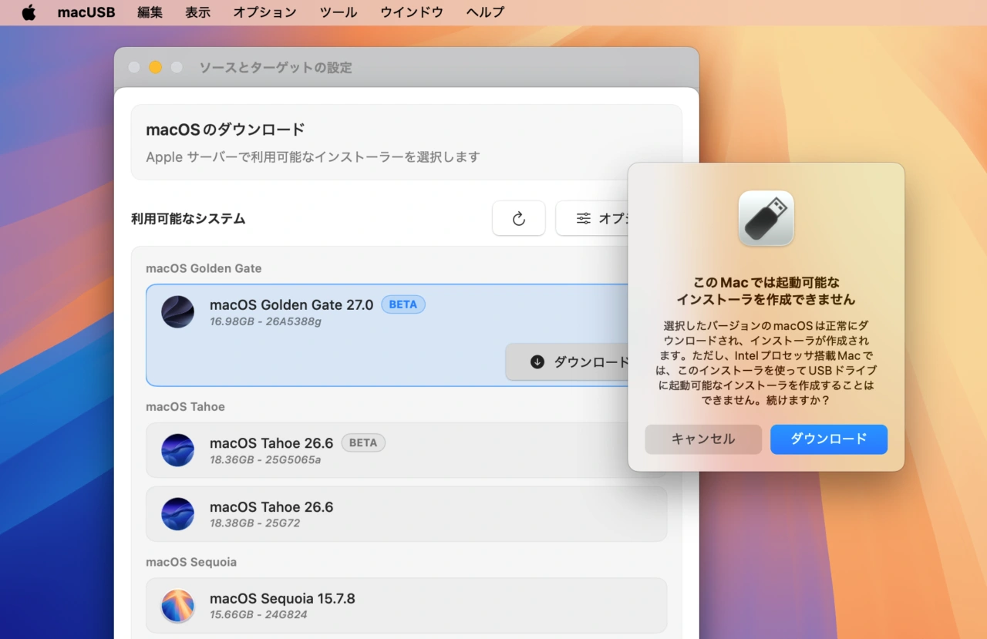
Task: Open the ウインドウ menu
Action: [412, 12]
